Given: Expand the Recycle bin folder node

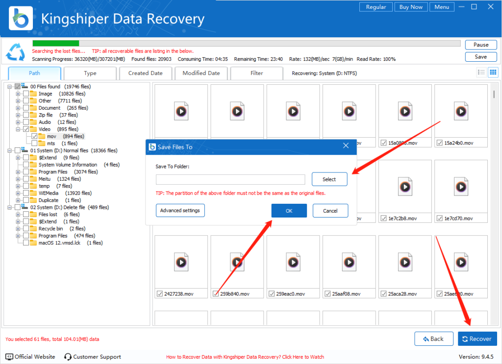Looking at the screenshot, I should (18, 229).
